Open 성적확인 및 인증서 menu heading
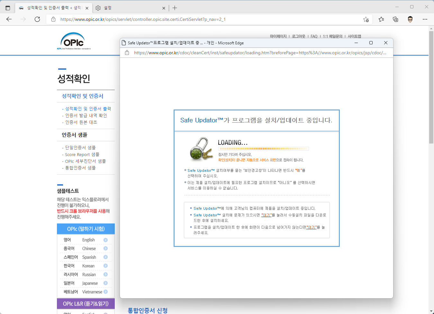The image size is (434, 314). (83, 96)
